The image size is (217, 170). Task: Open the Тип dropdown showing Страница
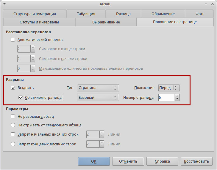coord(98,88)
